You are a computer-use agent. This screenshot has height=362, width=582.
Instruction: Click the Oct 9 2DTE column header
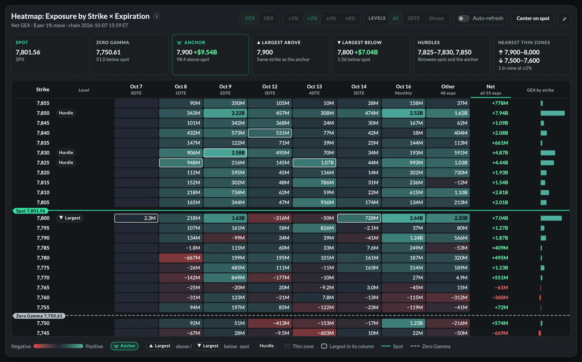pos(225,90)
